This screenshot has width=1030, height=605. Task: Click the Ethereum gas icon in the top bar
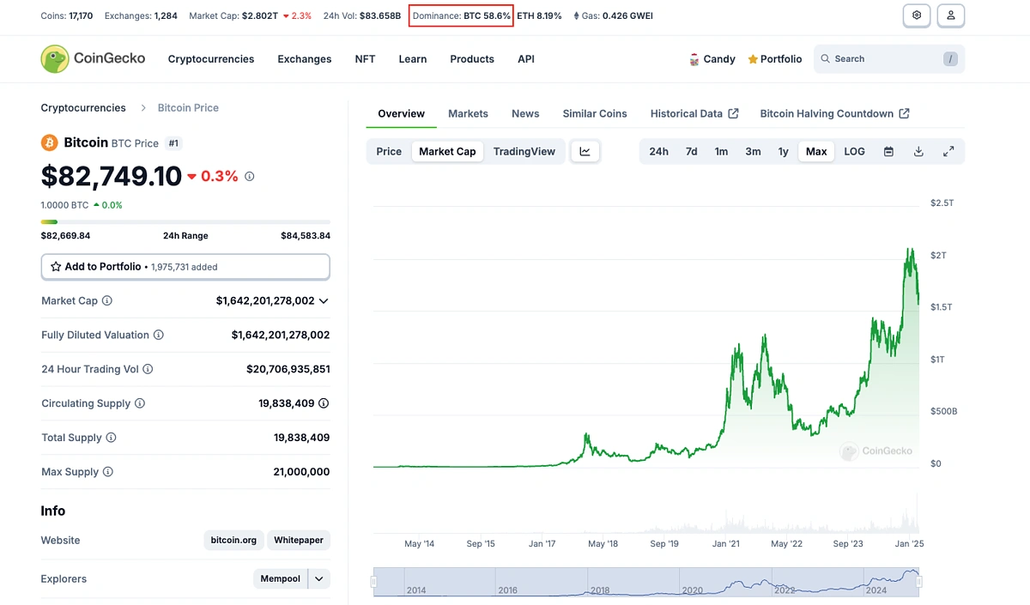[x=576, y=15]
